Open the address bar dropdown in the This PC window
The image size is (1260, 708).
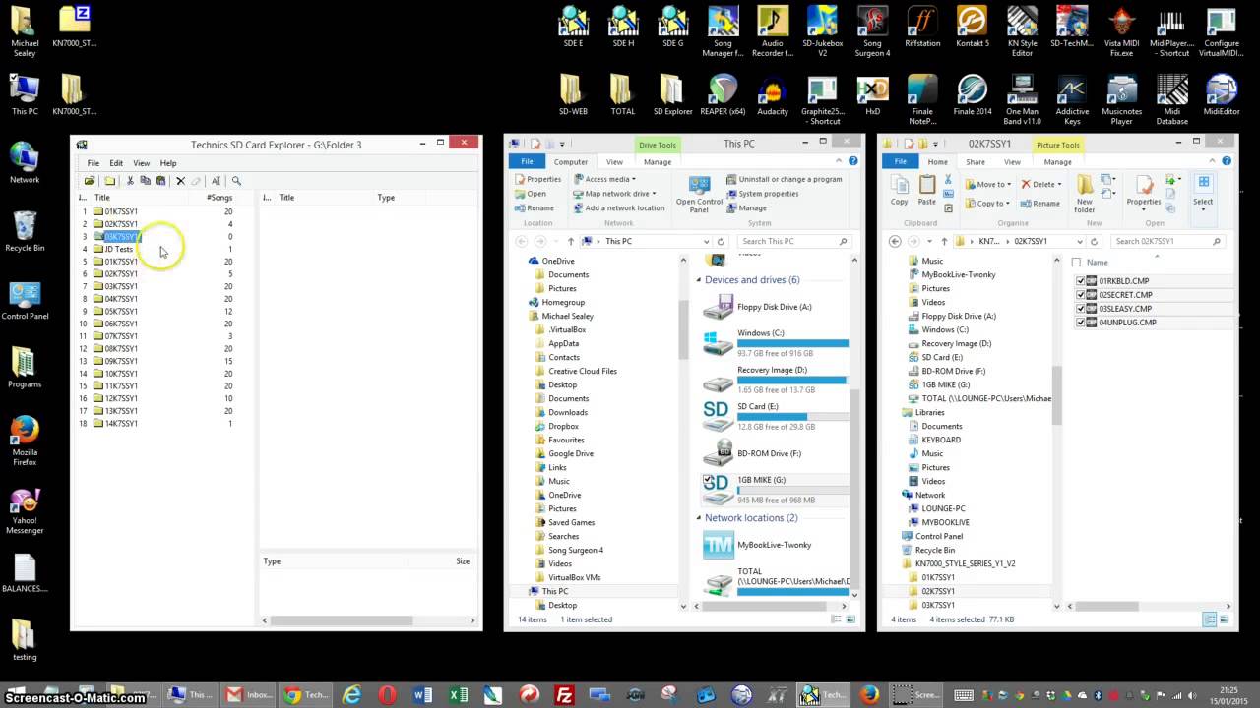point(707,241)
